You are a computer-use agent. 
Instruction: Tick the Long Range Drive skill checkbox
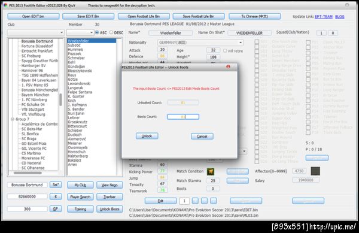(x=257, y=66)
